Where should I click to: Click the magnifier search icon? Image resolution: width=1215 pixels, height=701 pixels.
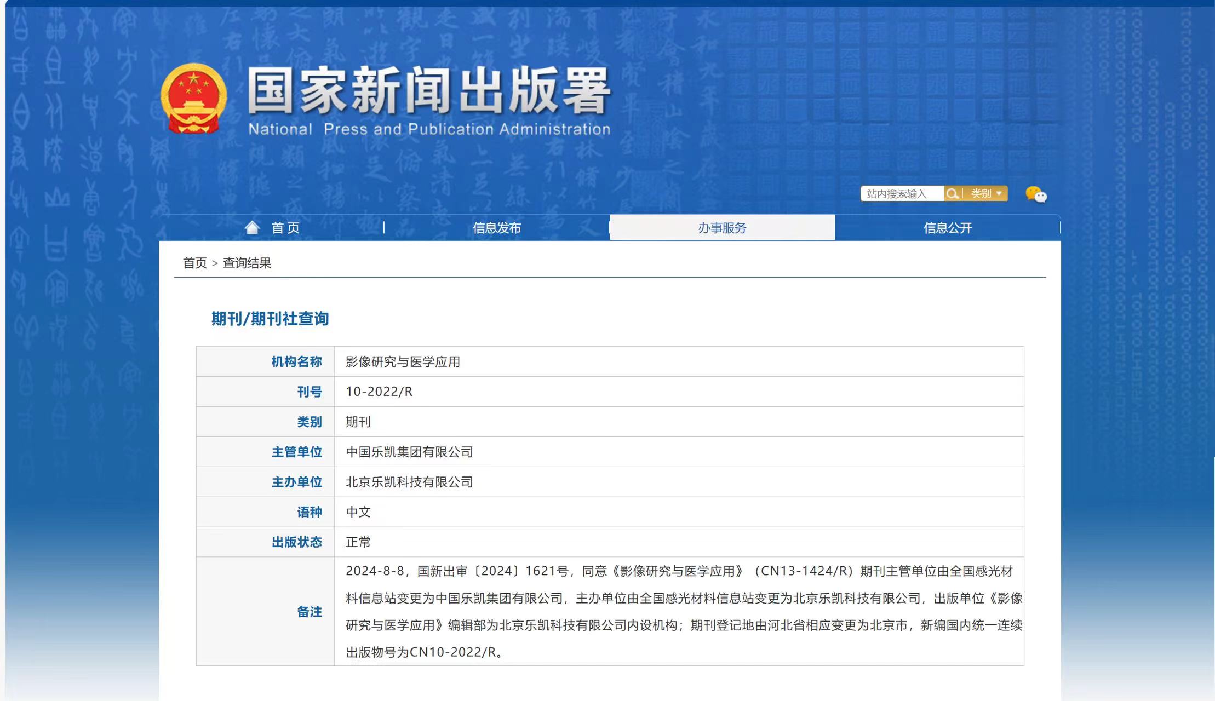click(x=953, y=194)
